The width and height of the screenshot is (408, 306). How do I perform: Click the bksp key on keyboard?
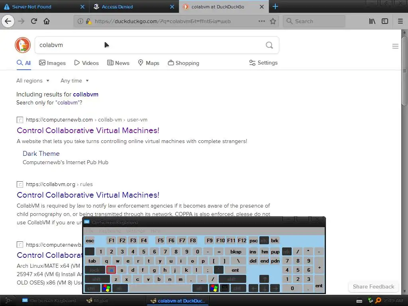click(236, 251)
